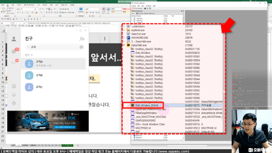Open the KakaoTalk more (three dots) icon
272x153 pixels.
pos(14,62)
